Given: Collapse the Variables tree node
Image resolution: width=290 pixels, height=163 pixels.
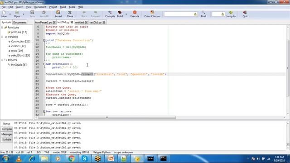Looking at the screenshot, I should pos(2,37).
